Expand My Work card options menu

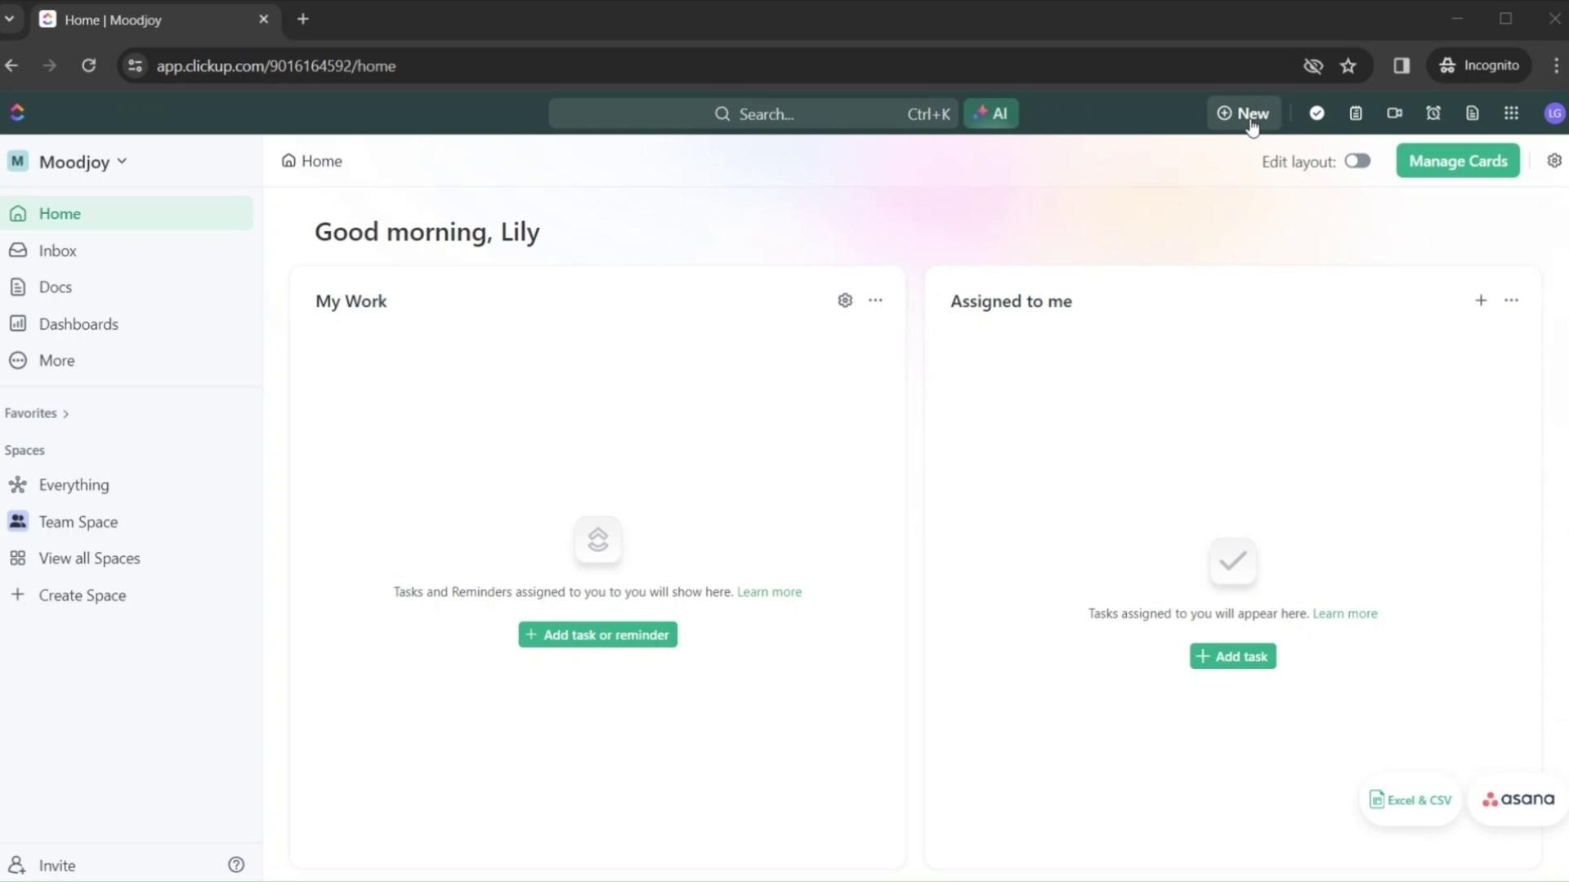coord(874,301)
